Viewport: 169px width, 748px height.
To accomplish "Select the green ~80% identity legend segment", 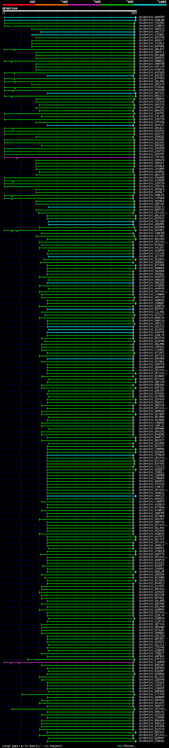I will [117, 5].
